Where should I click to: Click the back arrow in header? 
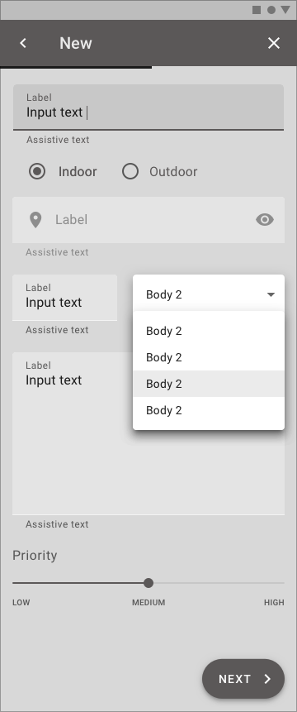point(23,43)
